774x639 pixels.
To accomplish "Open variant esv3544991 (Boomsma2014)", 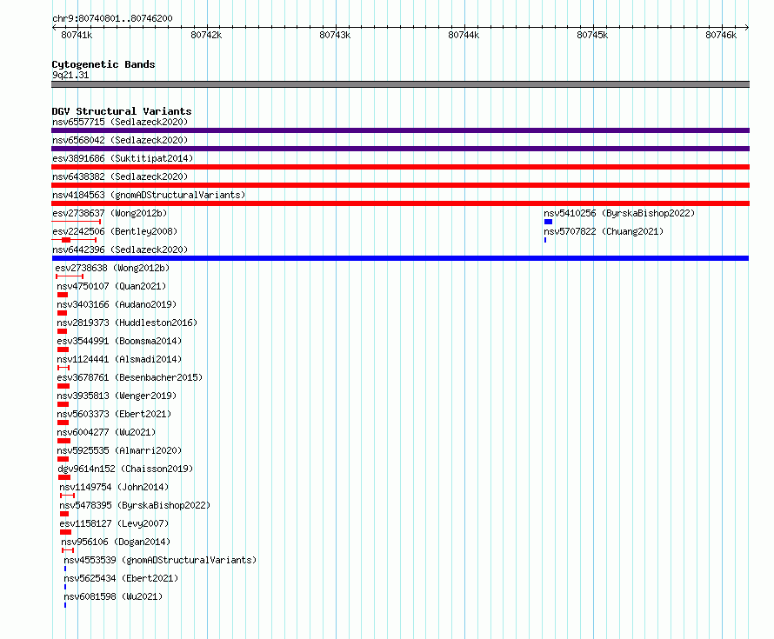I will (119, 341).
